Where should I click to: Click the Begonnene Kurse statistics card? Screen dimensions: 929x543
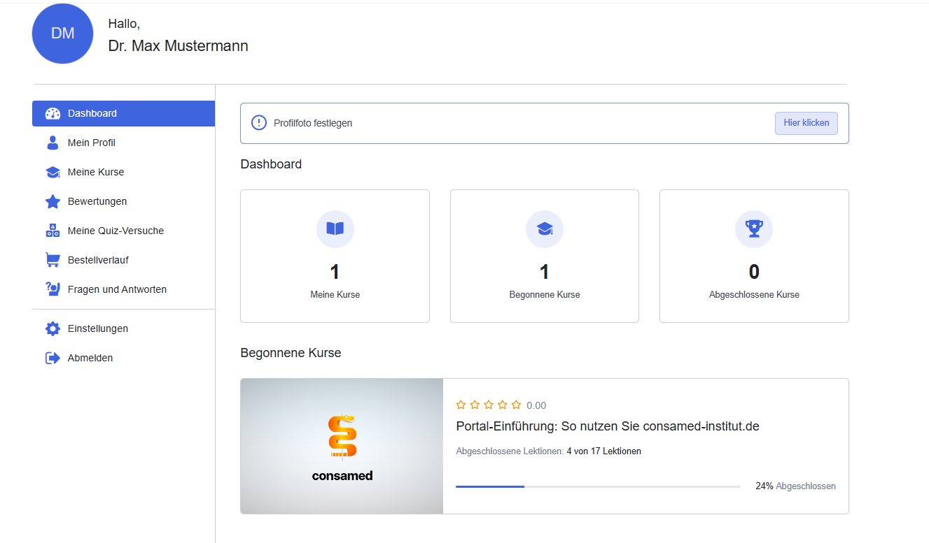coord(544,256)
